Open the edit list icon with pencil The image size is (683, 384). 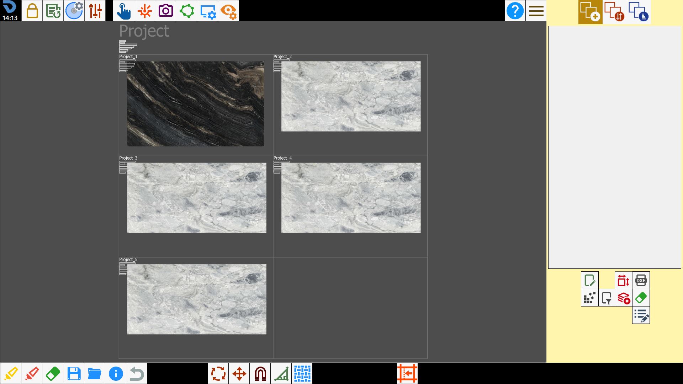(x=641, y=315)
